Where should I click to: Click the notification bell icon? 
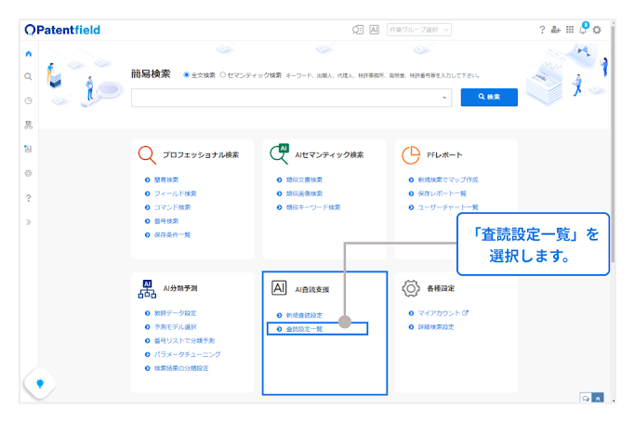click(583, 30)
